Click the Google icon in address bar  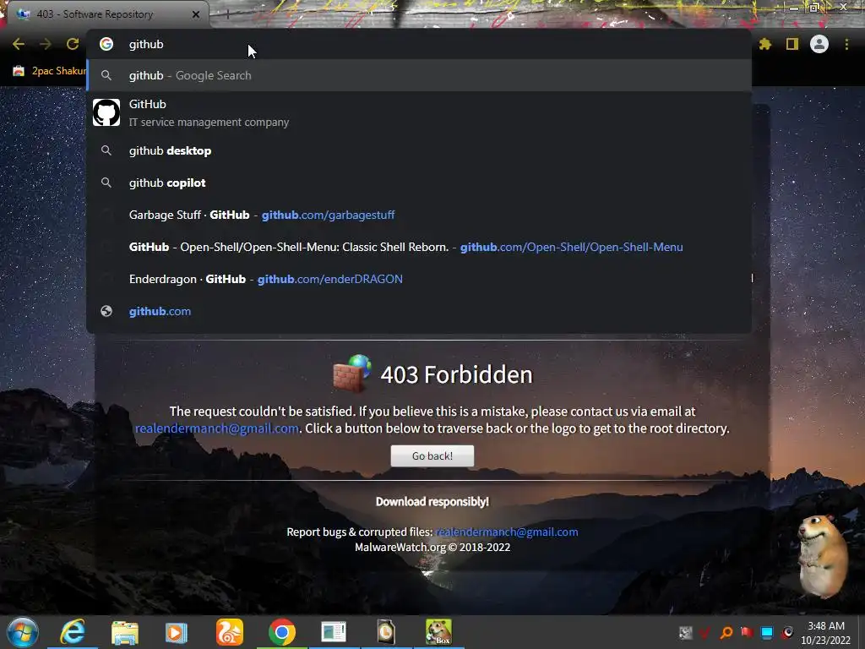tap(106, 44)
